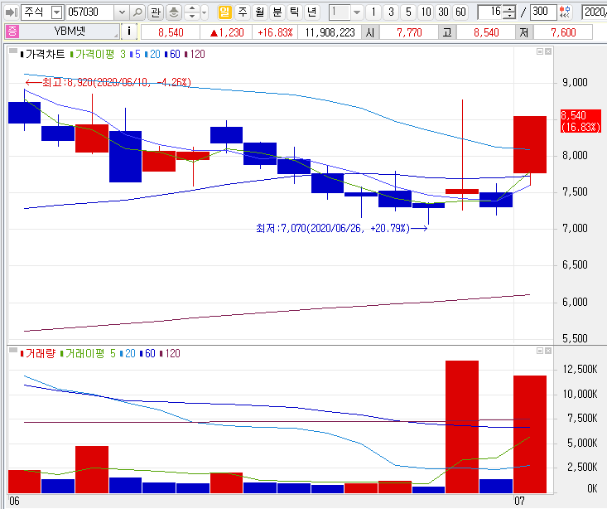Image resolution: width=607 pixels, height=509 pixels.
Task: Click the round icon next to 관
Action: pos(174,12)
